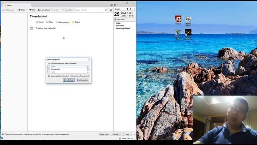Tick the E-Mail checkbox in System Integration
Screen dimensions: 257x145
pos(49,66)
